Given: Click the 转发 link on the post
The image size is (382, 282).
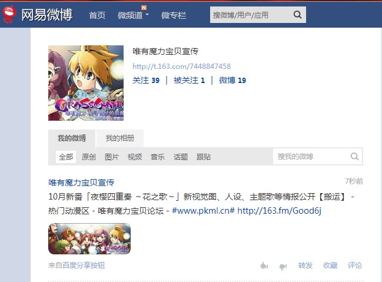Looking at the screenshot, I should pos(305,265).
